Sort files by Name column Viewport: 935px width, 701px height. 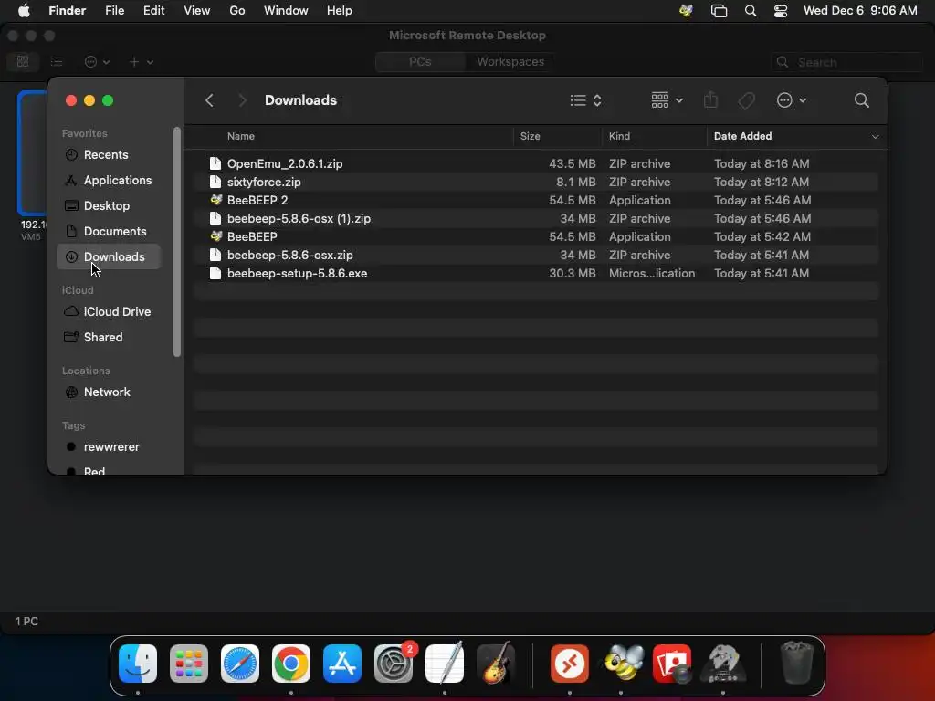pos(241,136)
